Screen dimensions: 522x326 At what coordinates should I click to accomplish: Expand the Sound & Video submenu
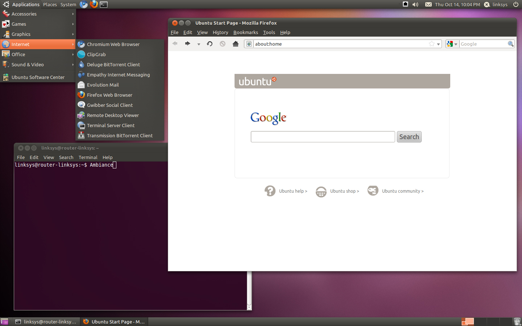click(x=38, y=64)
